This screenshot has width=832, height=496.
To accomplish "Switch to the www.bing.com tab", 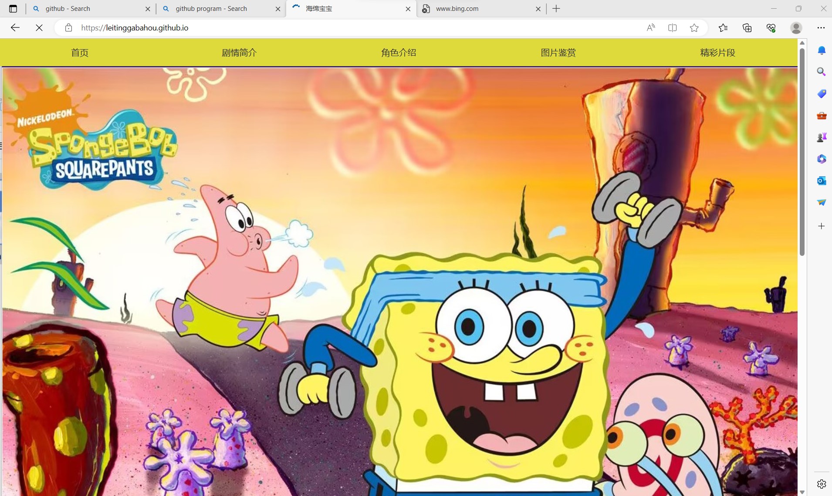I will pos(481,9).
